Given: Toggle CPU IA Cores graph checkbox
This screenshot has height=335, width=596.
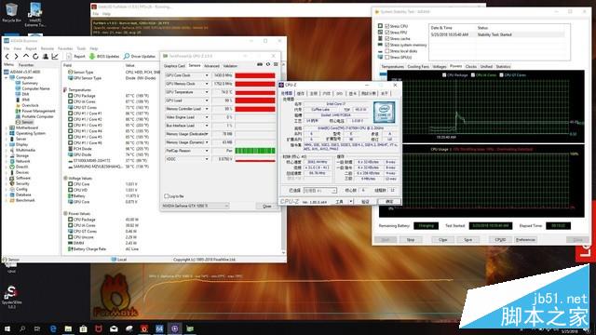Looking at the screenshot, I should pyautogui.click(x=473, y=75).
